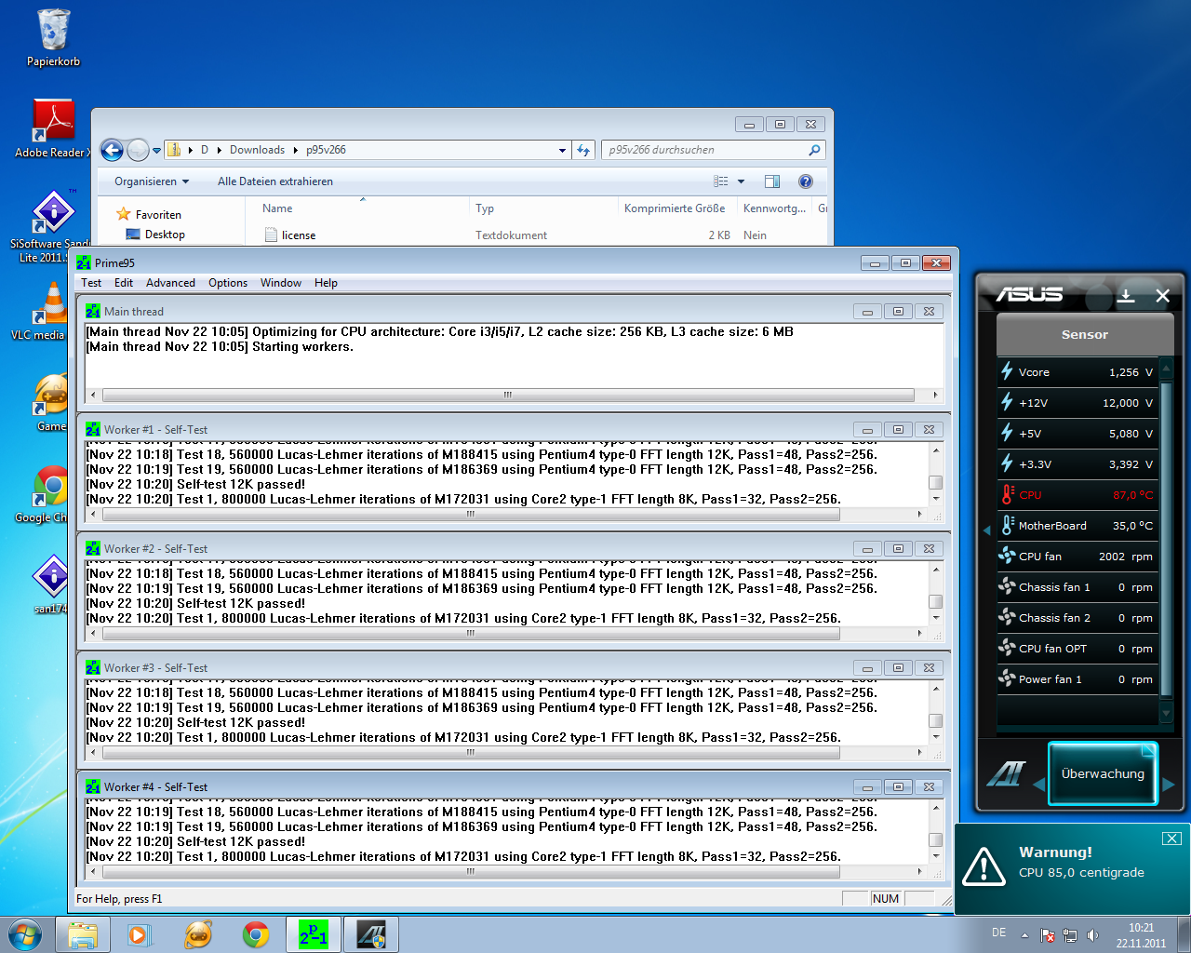Open Windows Explorer from taskbar
This screenshot has width=1191, height=953.
coord(83,934)
